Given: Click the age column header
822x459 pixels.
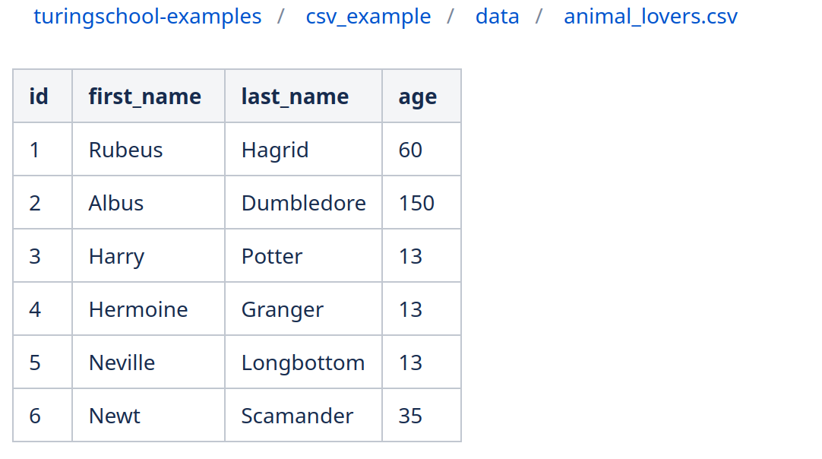Looking at the screenshot, I should pyautogui.click(x=418, y=97).
